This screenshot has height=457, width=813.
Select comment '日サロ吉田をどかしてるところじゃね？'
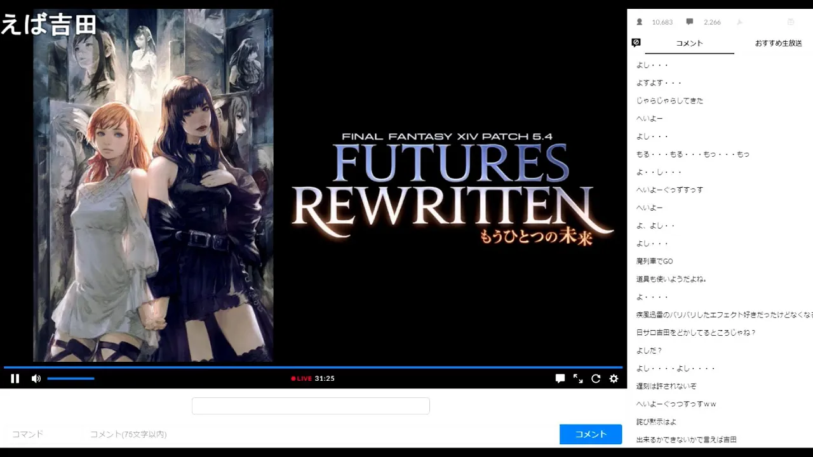point(695,333)
